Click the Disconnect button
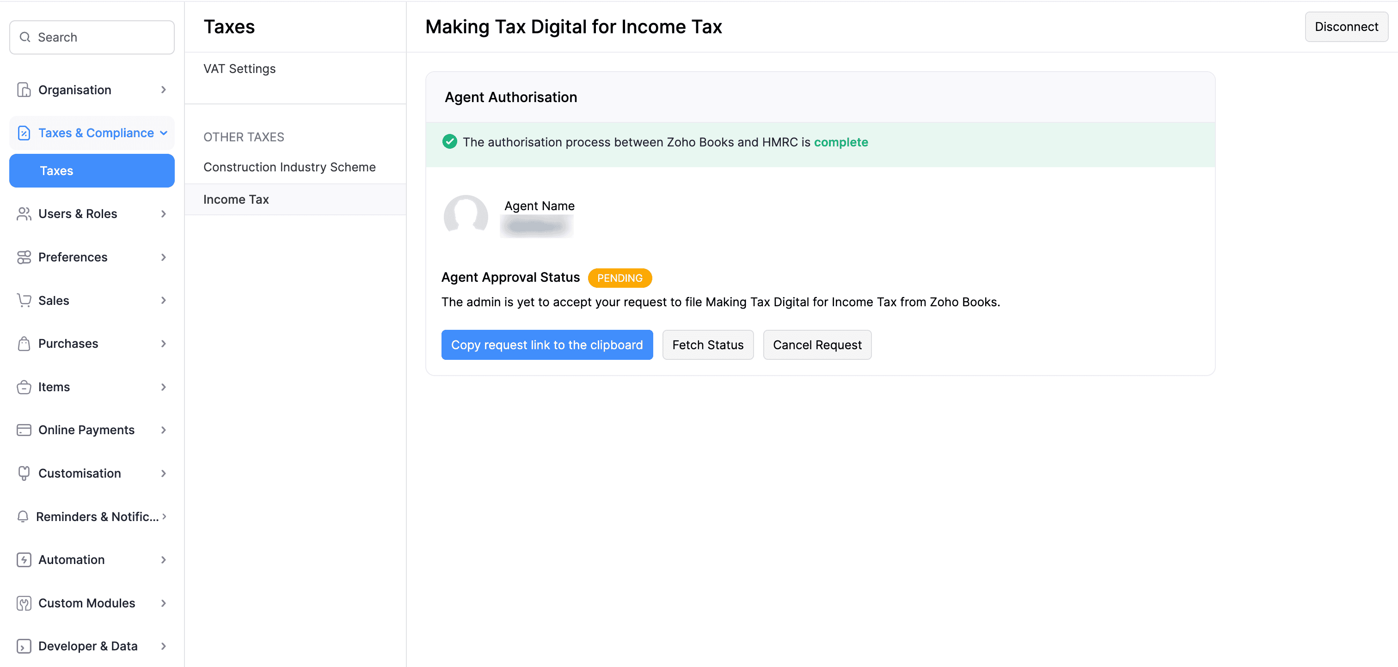 [x=1345, y=27]
